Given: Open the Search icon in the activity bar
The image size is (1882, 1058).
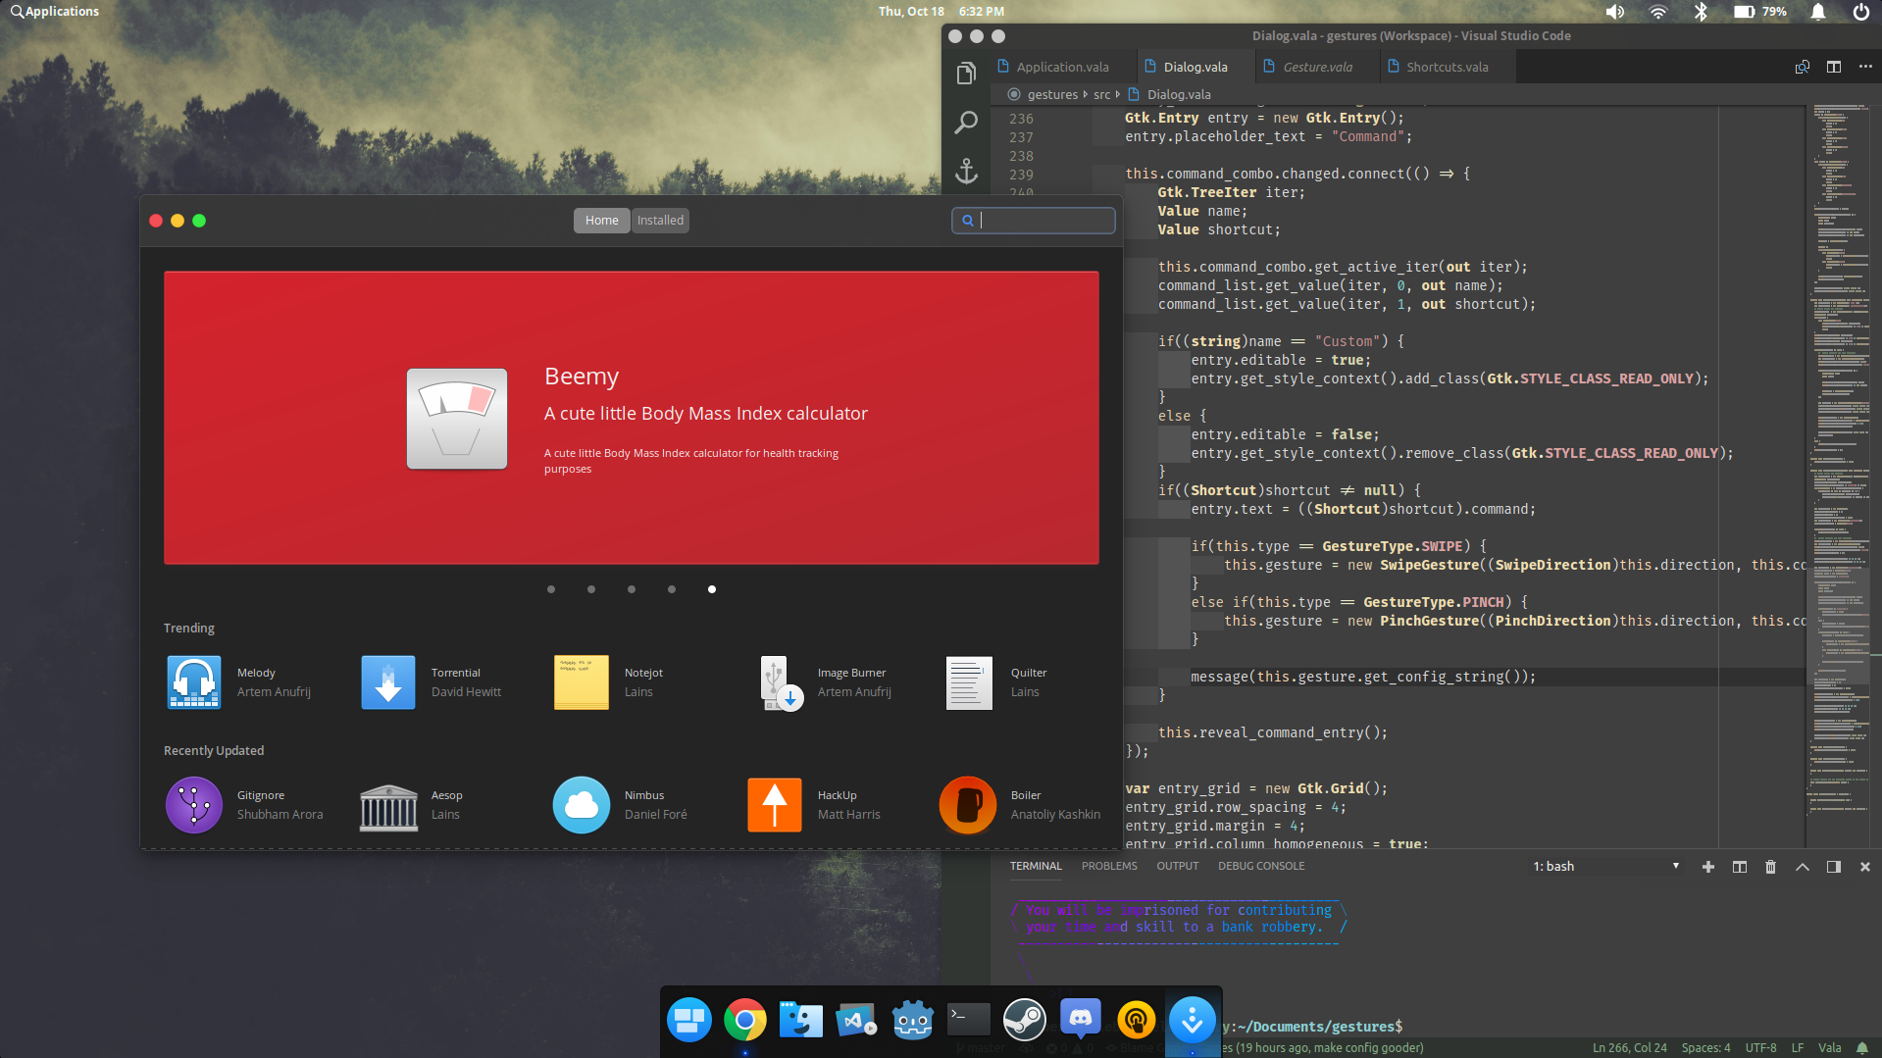Looking at the screenshot, I should click(x=967, y=123).
